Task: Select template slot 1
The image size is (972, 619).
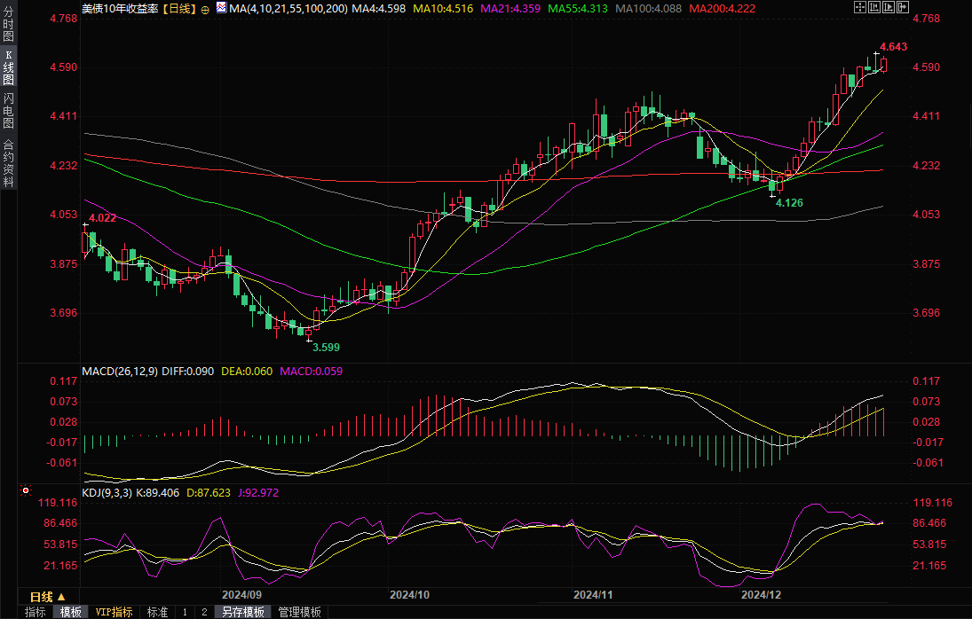Action: [x=185, y=612]
